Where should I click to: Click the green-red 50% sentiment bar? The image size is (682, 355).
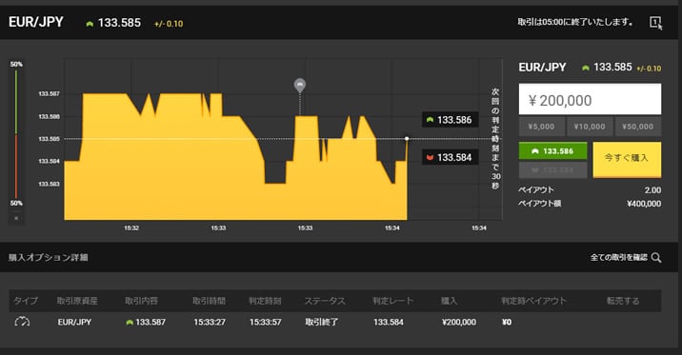point(16,134)
